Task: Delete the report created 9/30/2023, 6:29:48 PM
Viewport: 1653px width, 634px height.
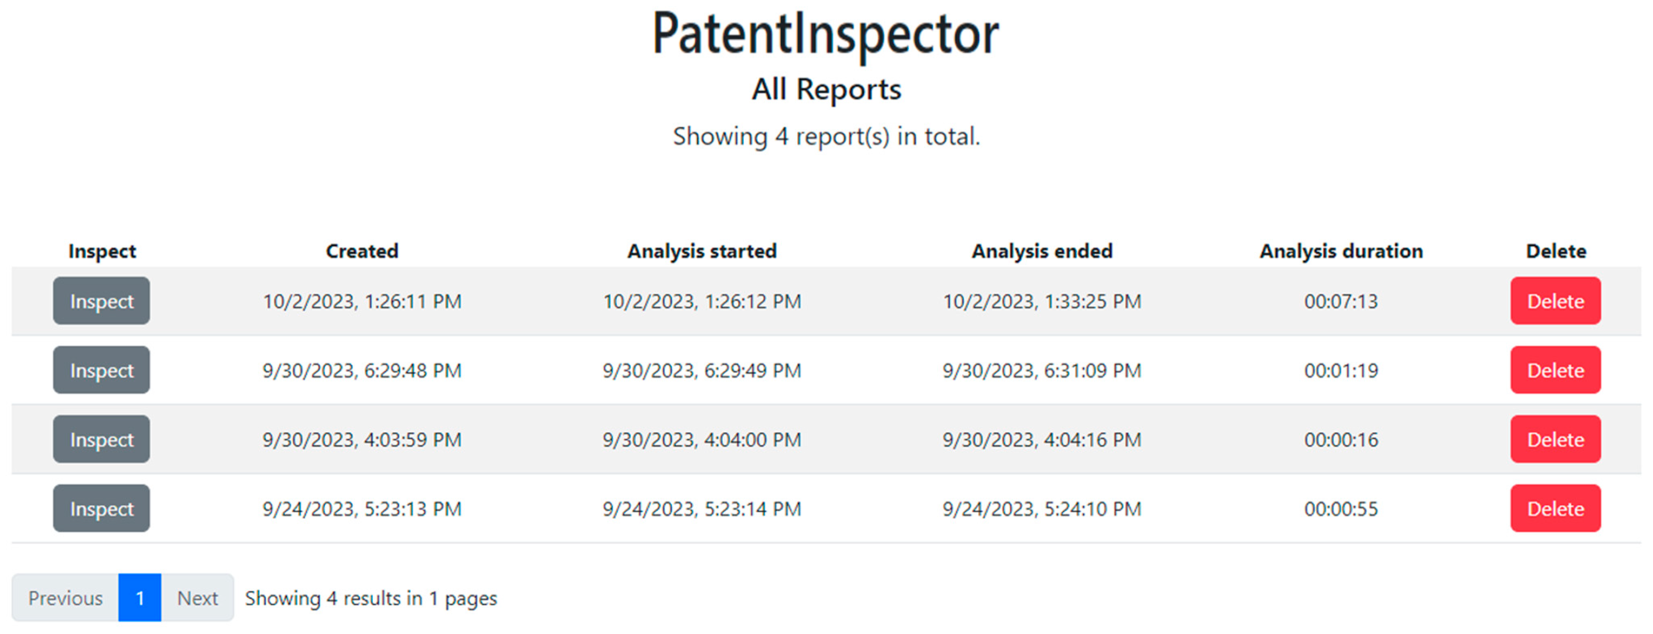Action: (x=1555, y=370)
